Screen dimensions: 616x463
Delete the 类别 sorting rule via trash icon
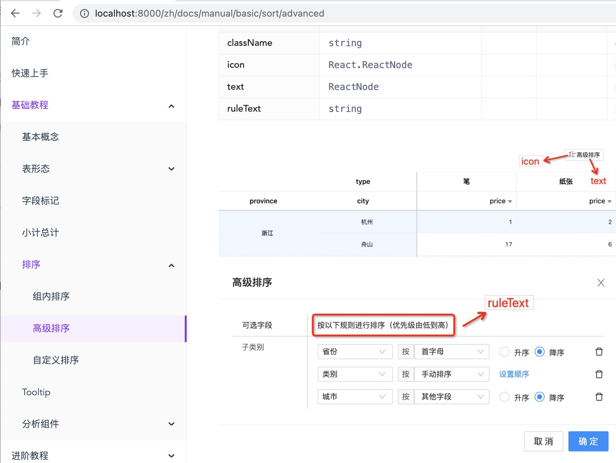(x=599, y=374)
